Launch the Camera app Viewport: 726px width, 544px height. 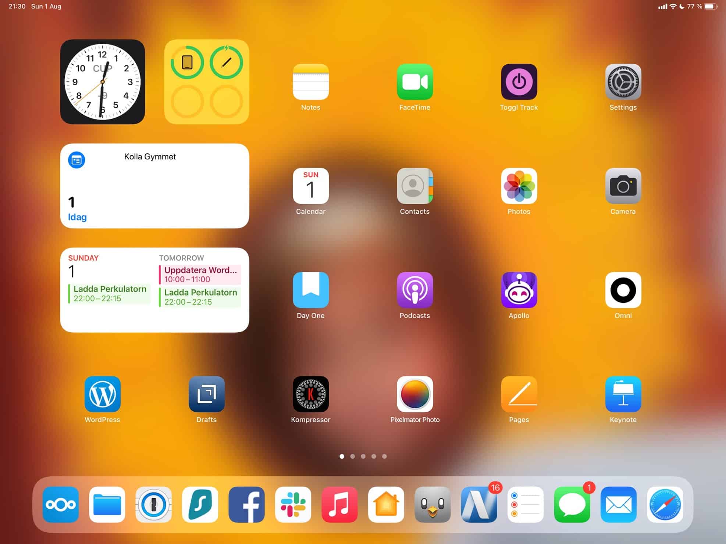click(x=623, y=186)
